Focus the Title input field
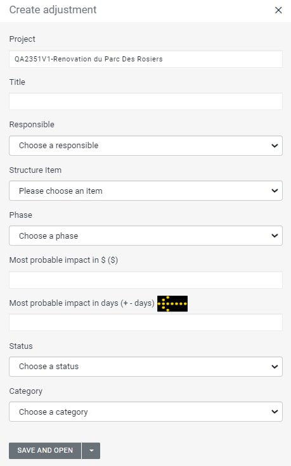 pyautogui.click(x=146, y=101)
